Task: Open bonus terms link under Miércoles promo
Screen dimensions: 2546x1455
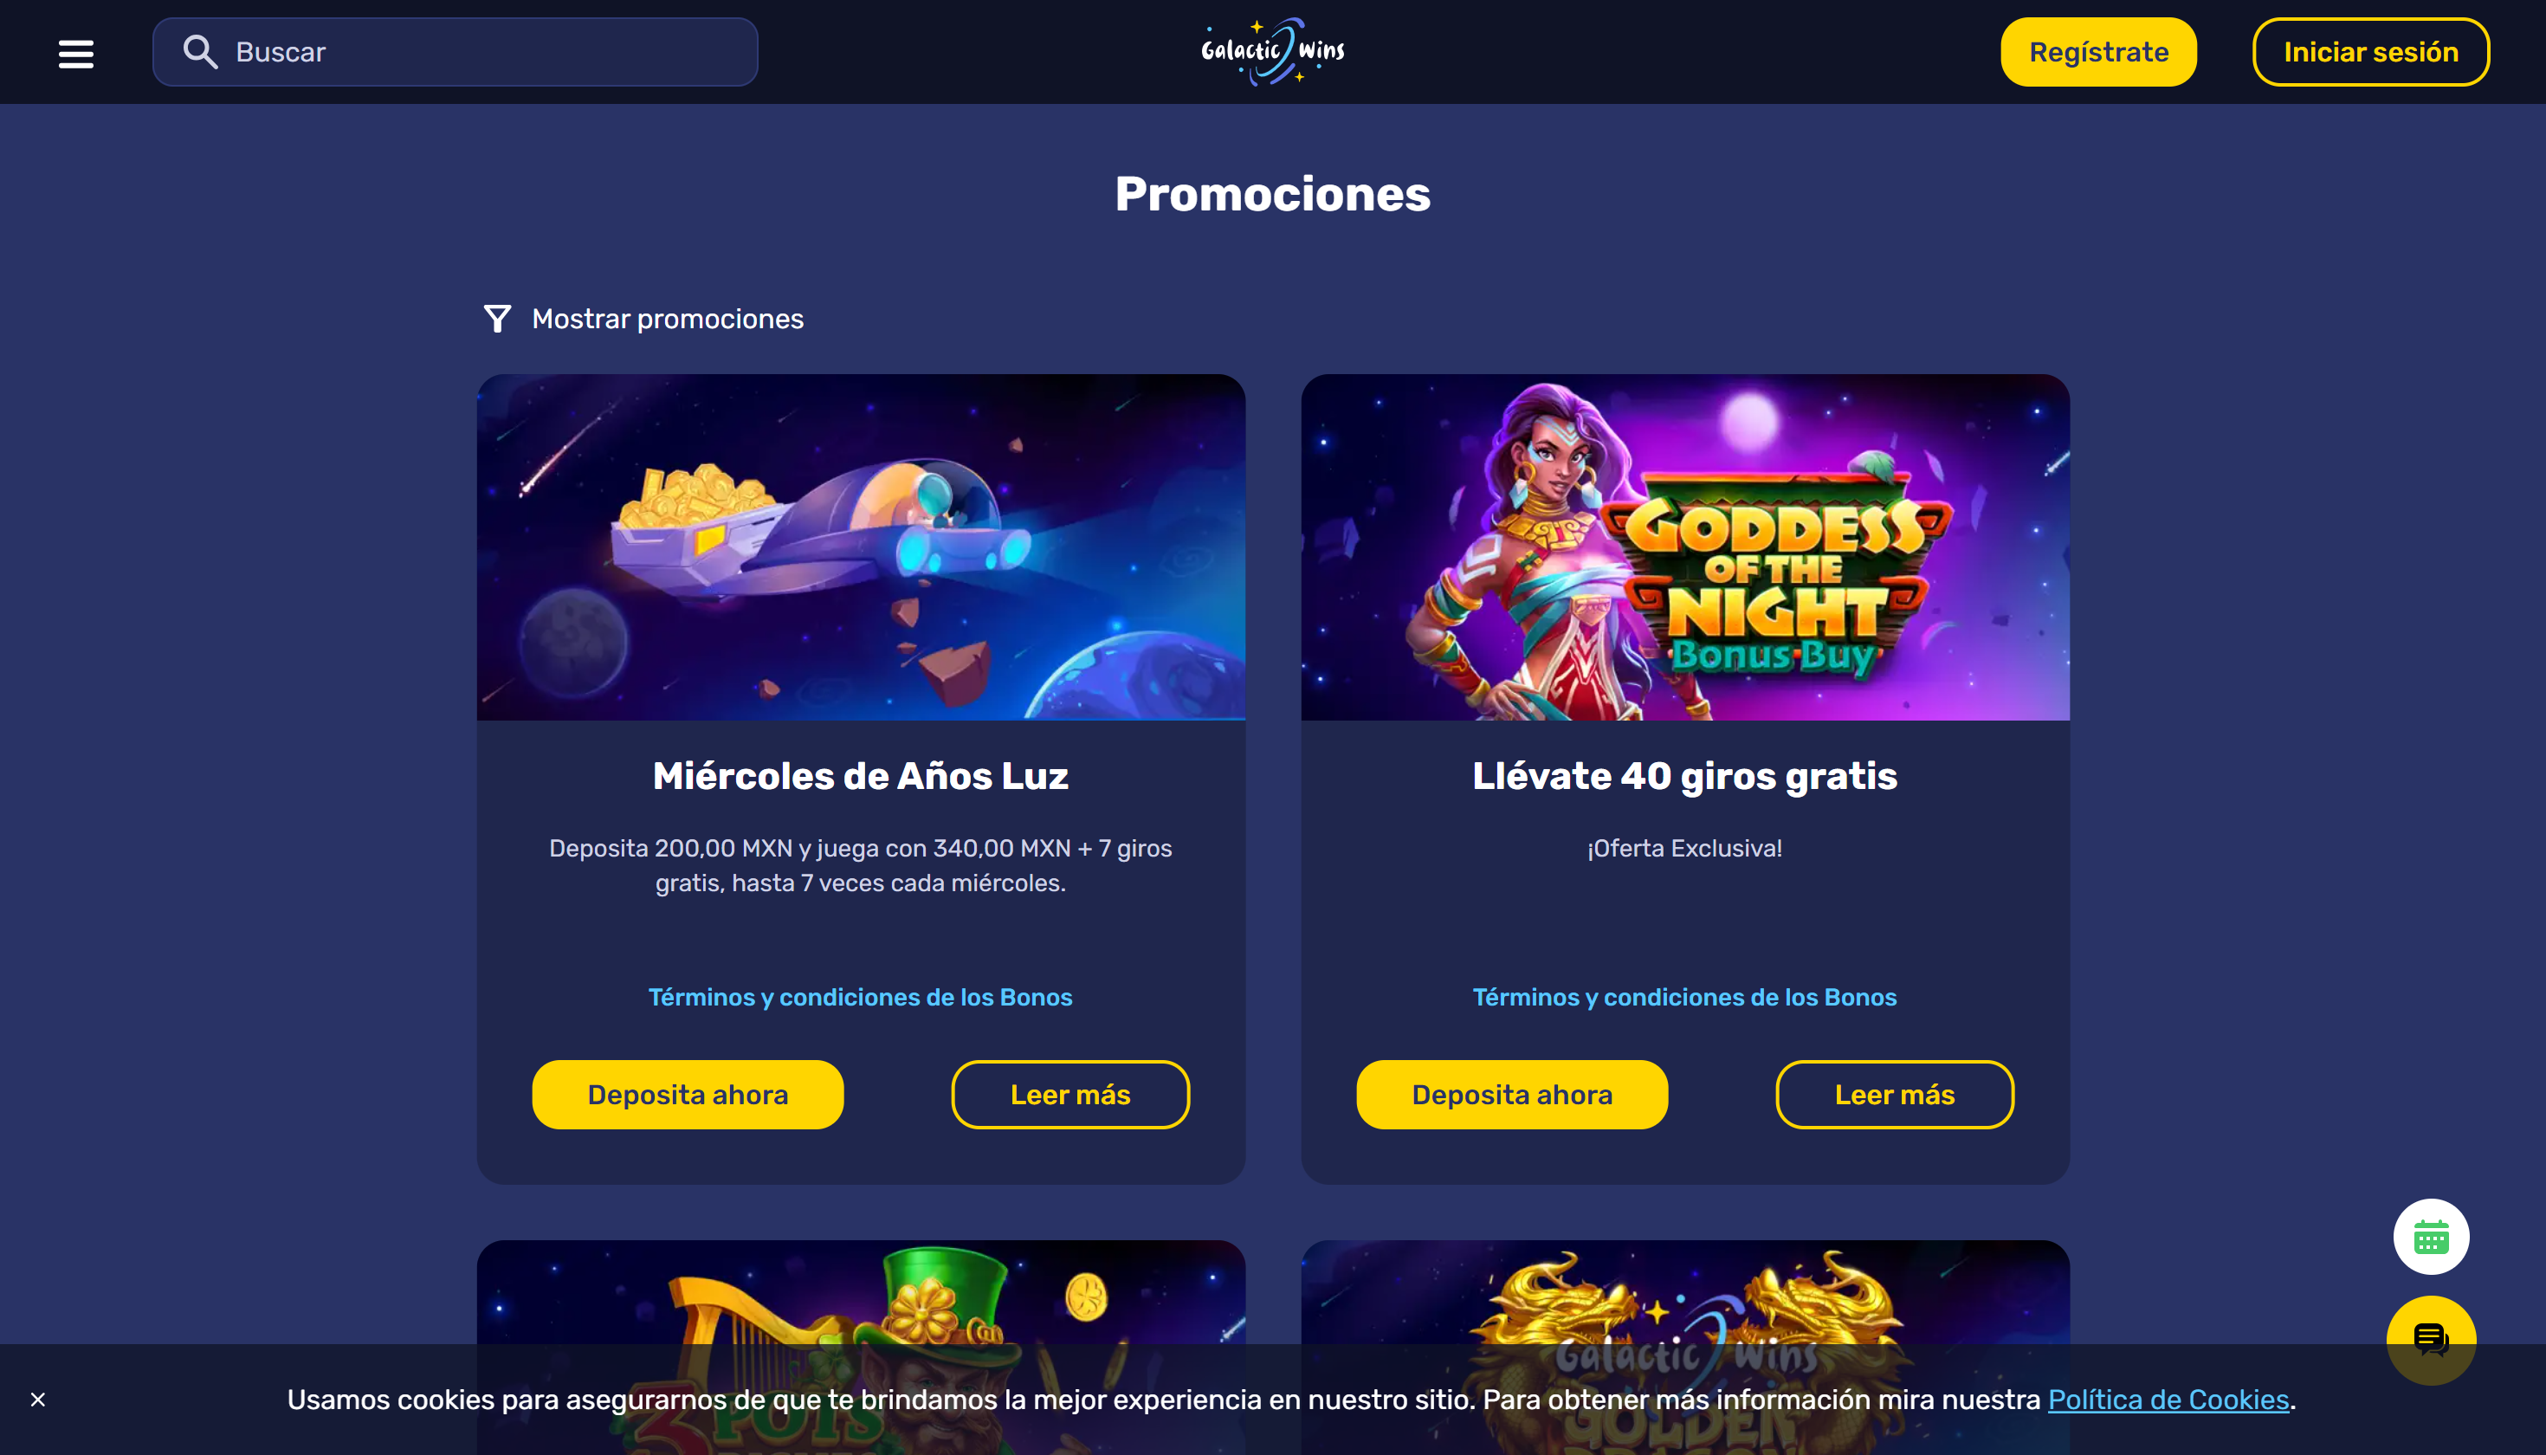Action: coord(860,996)
